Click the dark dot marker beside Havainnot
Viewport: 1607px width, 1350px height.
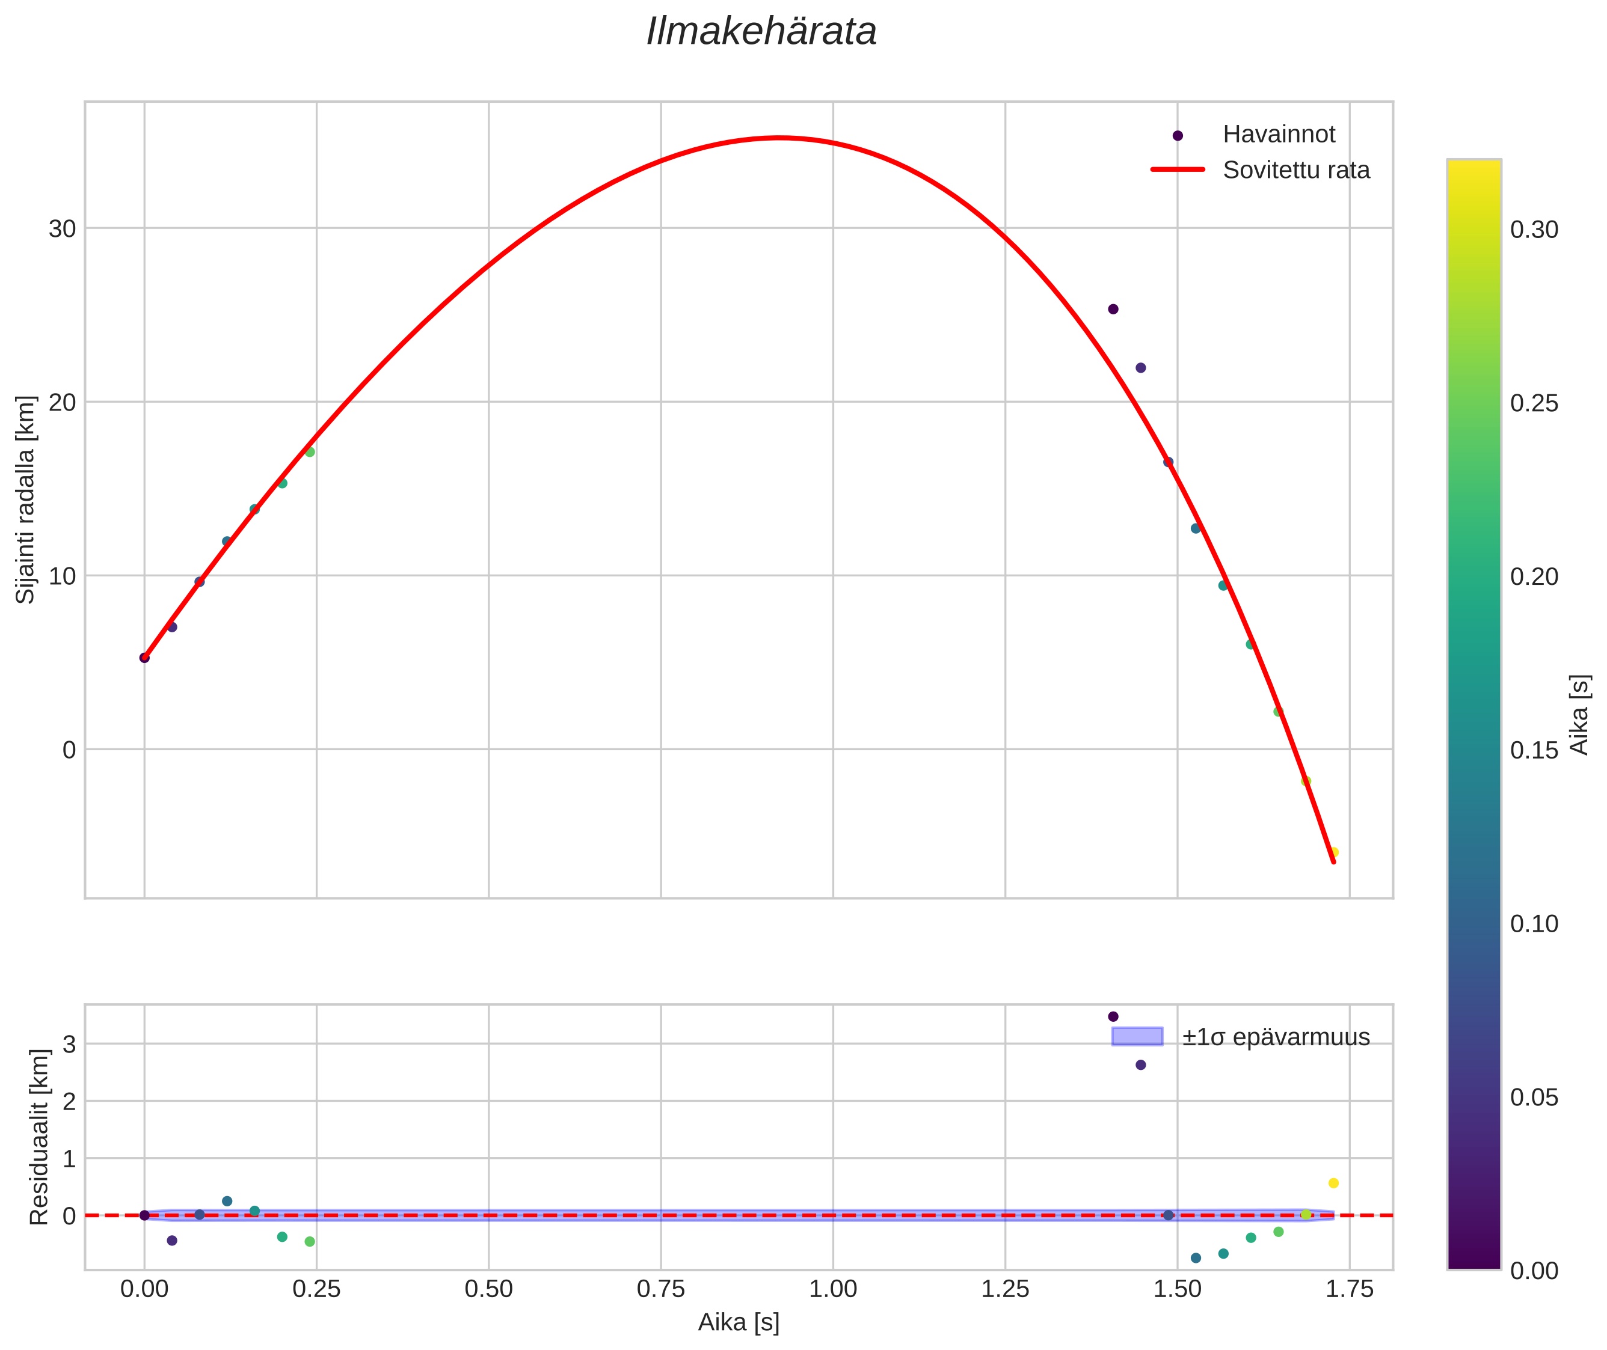[x=1178, y=135]
